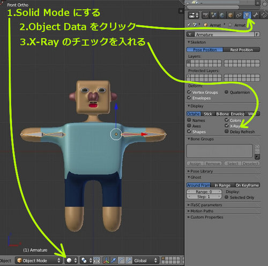Select the translate manipulator arrow icon
Screen dimensions: 268x266
point(114,260)
